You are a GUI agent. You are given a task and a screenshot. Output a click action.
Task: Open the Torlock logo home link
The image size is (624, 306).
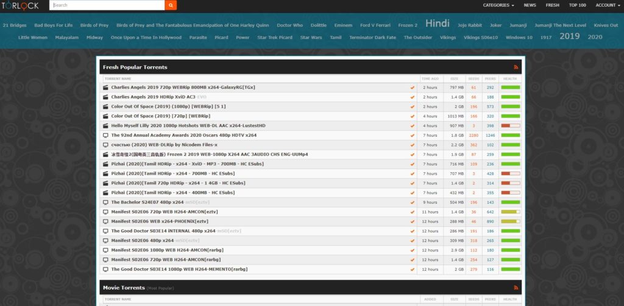click(20, 5)
